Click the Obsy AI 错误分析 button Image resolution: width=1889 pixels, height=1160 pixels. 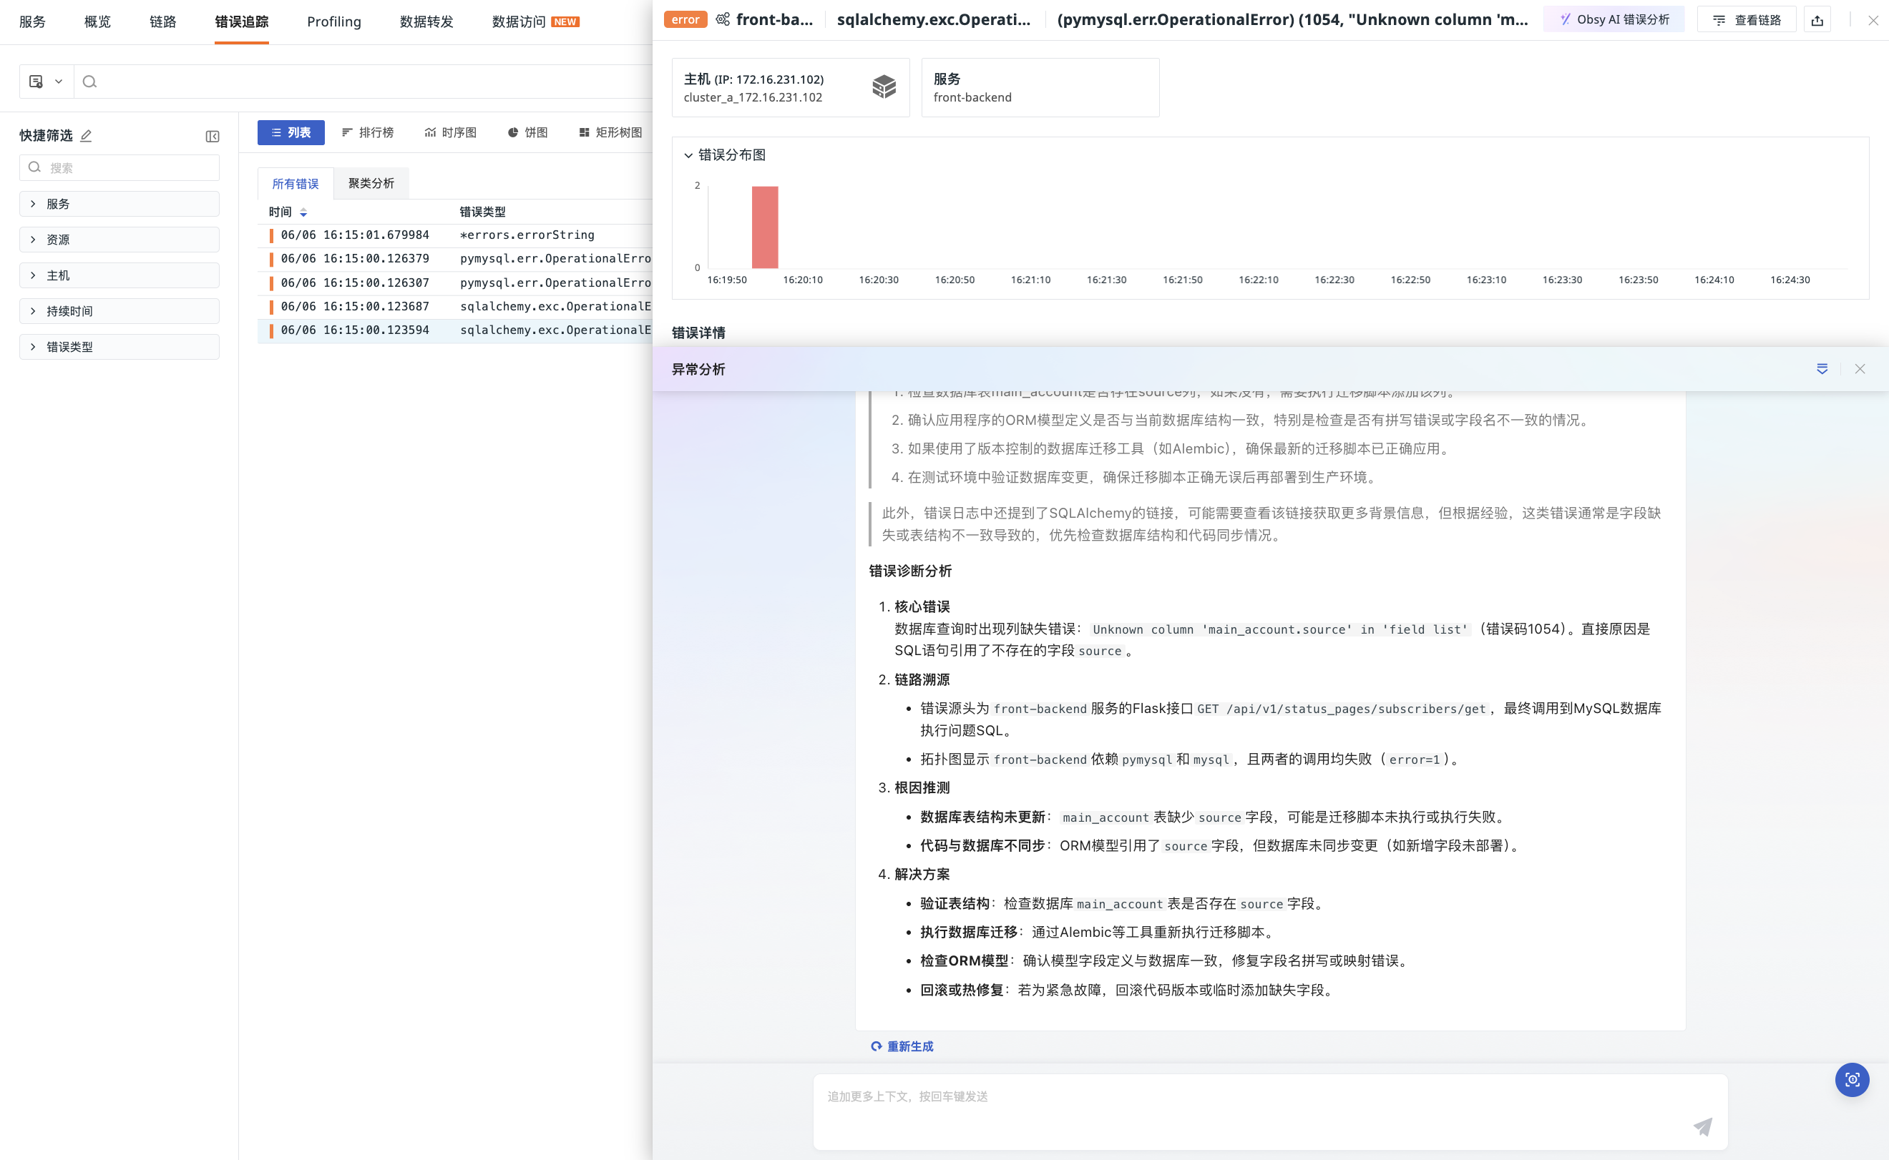pyautogui.click(x=1614, y=20)
